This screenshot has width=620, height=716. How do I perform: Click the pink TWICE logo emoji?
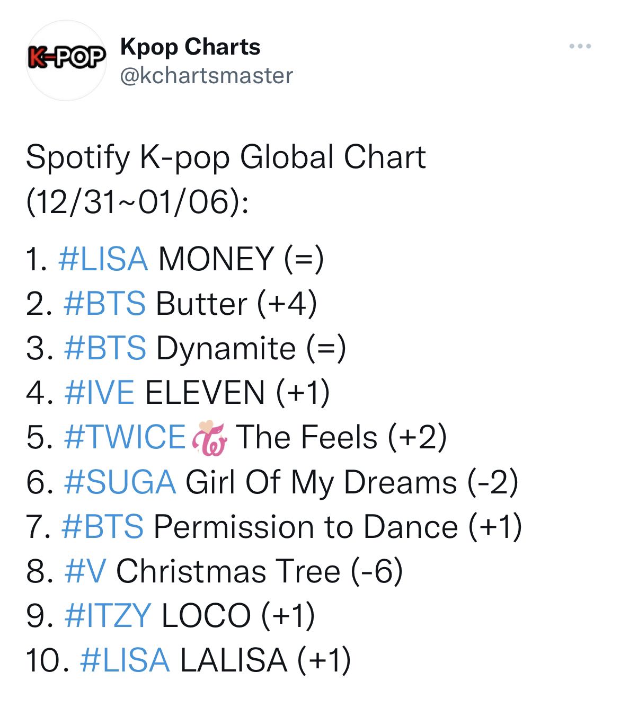[x=209, y=438]
